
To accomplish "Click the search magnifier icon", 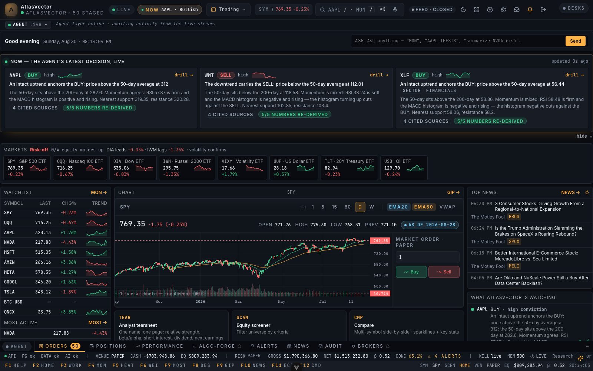I will click(322, 10).
